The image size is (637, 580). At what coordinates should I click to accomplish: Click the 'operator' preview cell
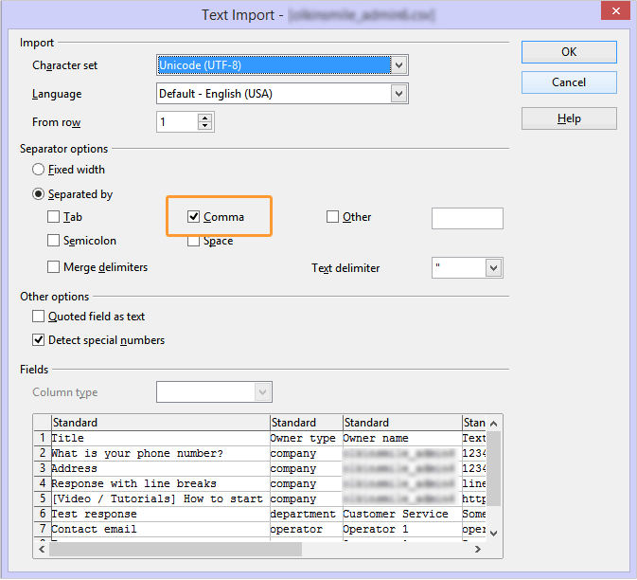307,529
